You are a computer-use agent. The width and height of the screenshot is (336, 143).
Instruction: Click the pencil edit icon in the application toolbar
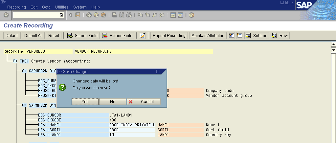coord(142,36)
